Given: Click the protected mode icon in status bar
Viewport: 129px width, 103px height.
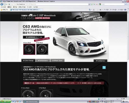Looking at the screenshot, I should coord(118,99).
